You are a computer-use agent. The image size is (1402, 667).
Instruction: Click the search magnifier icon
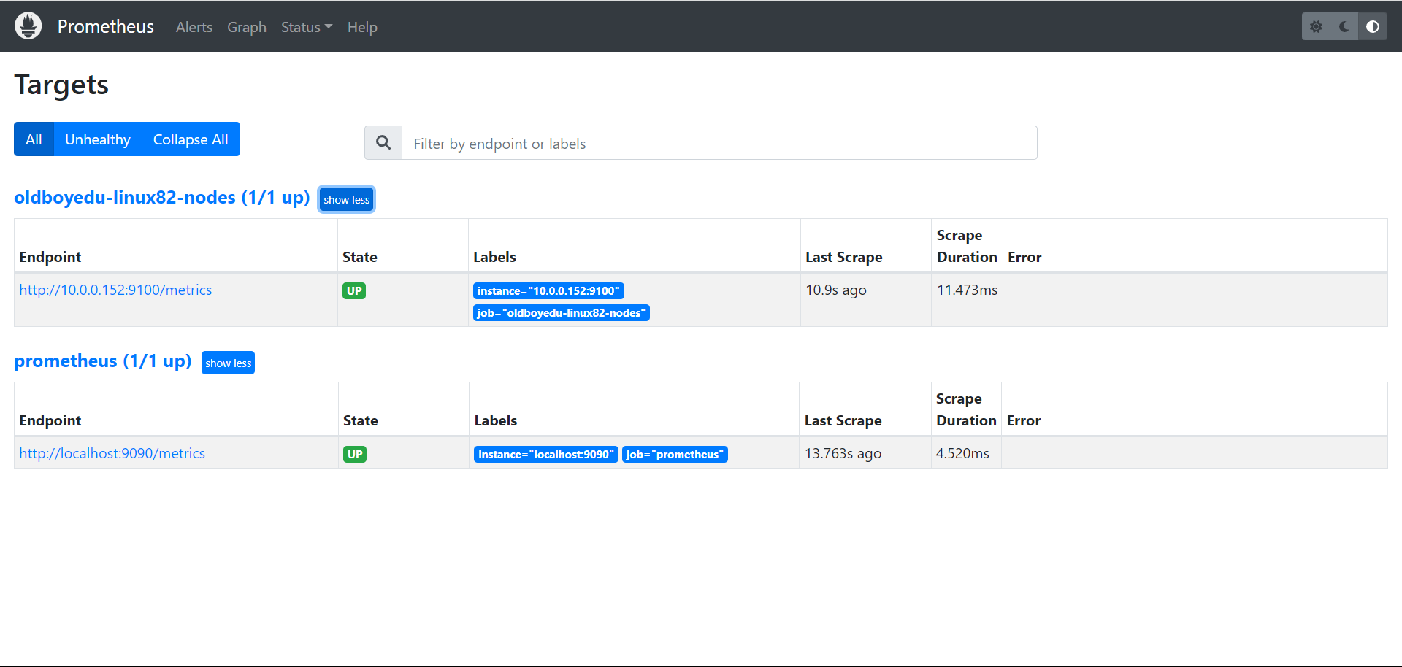pyautogui.click(x=383, y=143)
